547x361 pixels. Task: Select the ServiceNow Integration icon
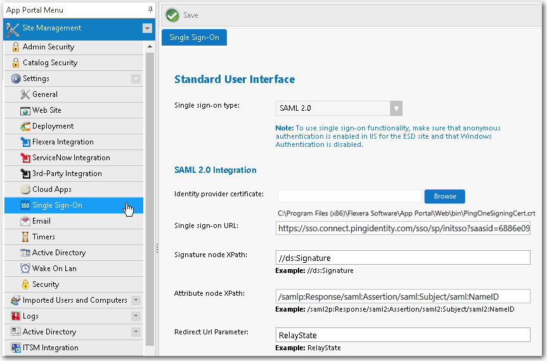coord(25,158)
